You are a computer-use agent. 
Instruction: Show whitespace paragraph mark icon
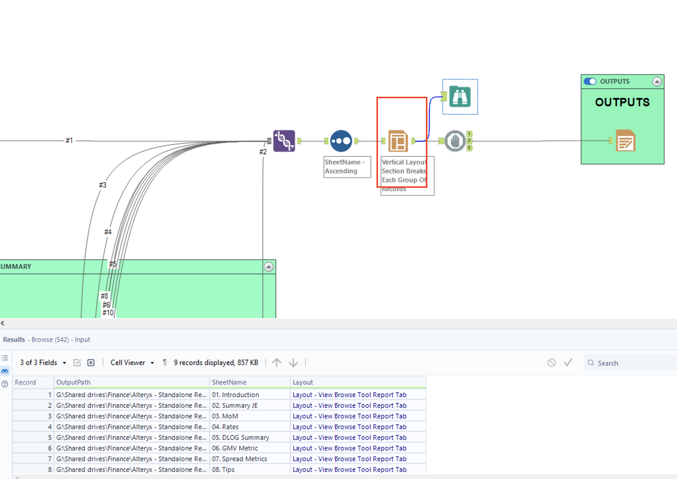pyautogui.click(x=165, y=363)
